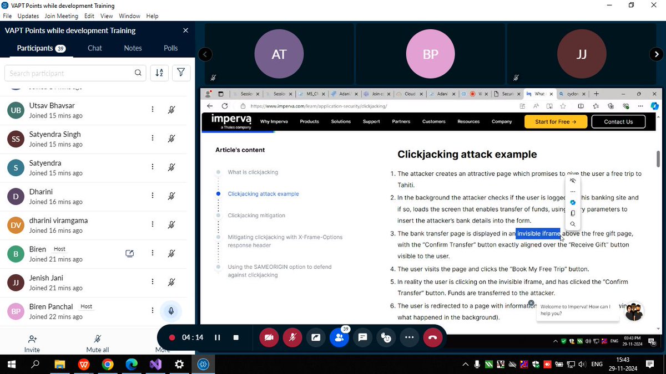The height and width of the screenshot is (374, 666).
Task: Show previous video tiles arrow
Action: click(205, 54)
